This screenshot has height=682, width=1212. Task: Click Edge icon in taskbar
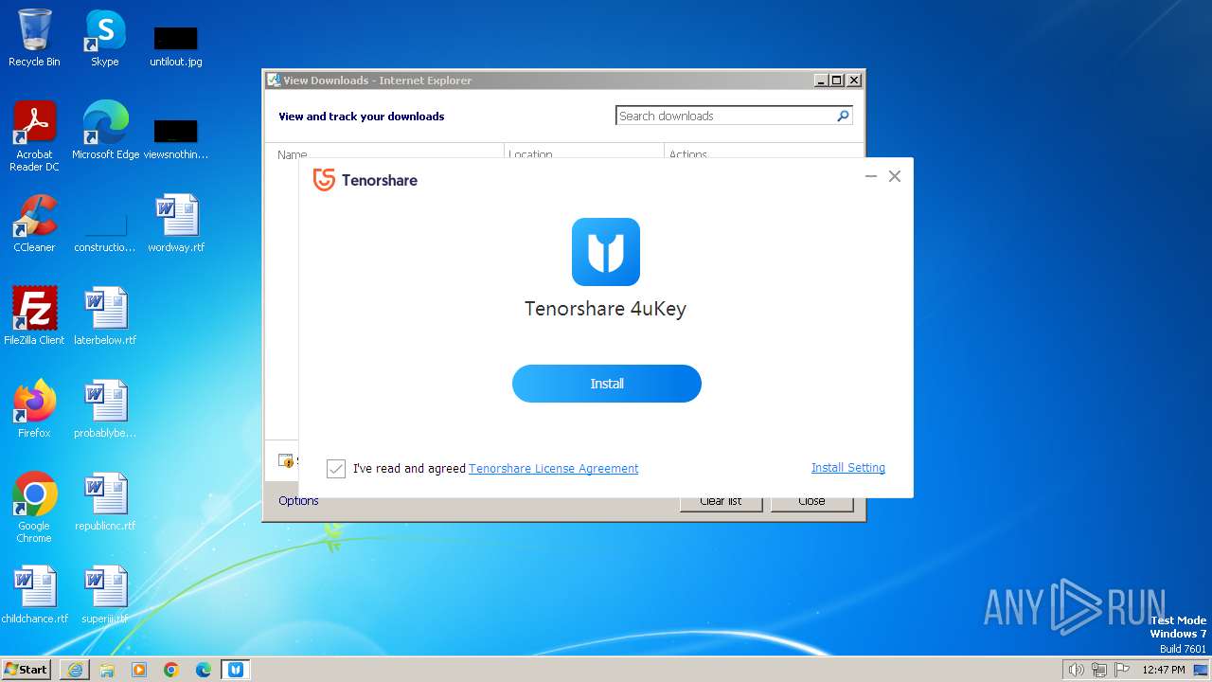tap(204, 670)
